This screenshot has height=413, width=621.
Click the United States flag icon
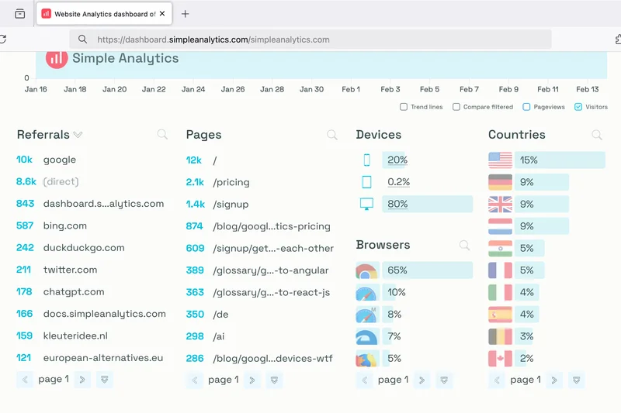(500, 160)
